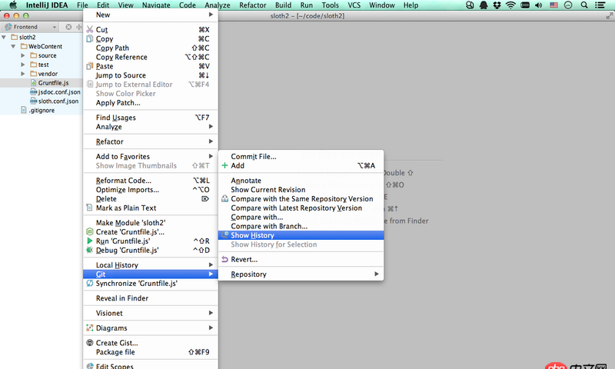Click the Debug 'Gruntfile.js' bug icon
Viewport: 615px width, 369px height.
[x=90, y=250]
